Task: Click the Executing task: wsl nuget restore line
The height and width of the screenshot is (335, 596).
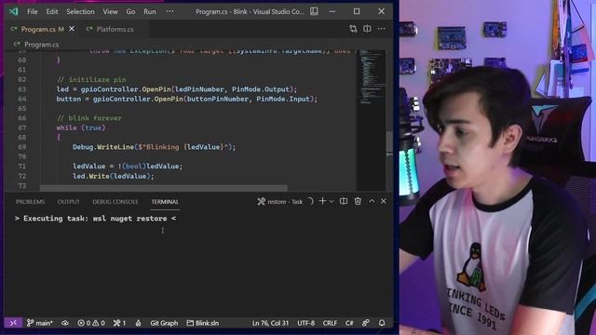Action: 95,219
